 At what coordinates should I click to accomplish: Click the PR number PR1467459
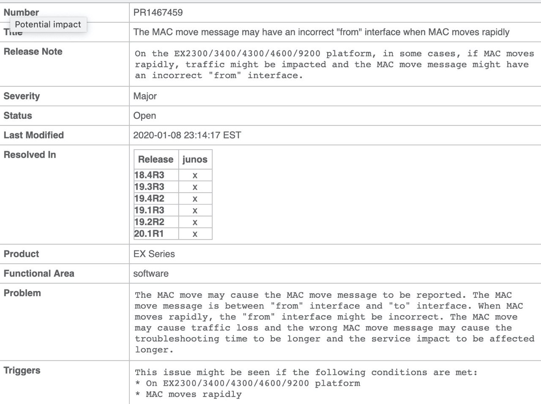tap(158, 12)
